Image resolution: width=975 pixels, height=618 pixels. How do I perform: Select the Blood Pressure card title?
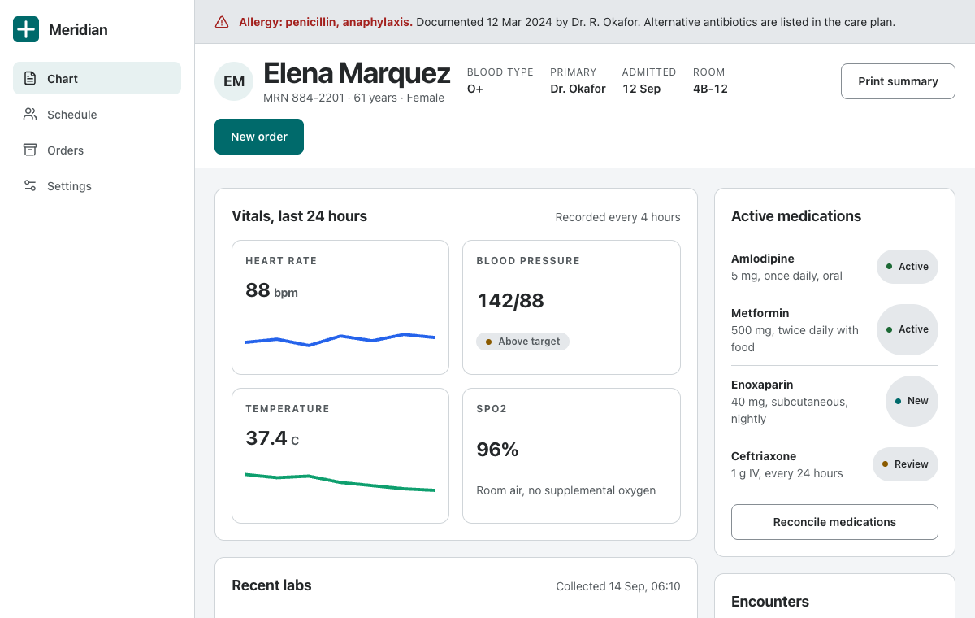pyautogui.click(x=528, y=261)
